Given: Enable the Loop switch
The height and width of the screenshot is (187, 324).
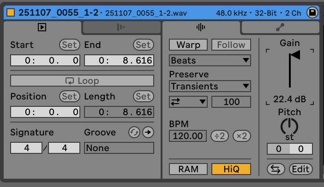Looking at the screenshot, I should pyautogui.click(x=82, y=81).
